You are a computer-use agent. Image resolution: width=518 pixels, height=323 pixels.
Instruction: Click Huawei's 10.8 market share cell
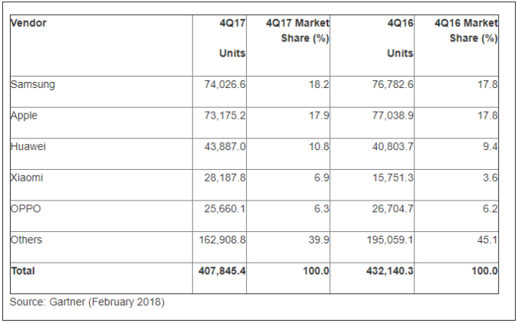click(319, 146)
